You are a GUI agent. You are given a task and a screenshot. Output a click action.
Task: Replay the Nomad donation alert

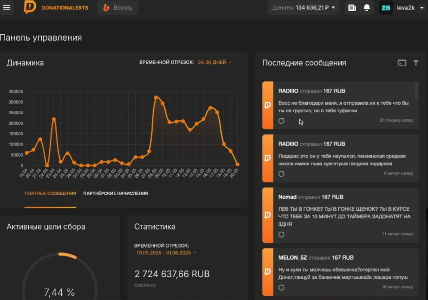tap(281, 235)
